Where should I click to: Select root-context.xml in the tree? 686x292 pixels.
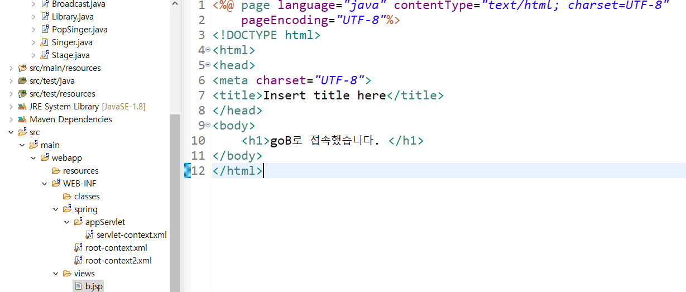coord(116,248)
